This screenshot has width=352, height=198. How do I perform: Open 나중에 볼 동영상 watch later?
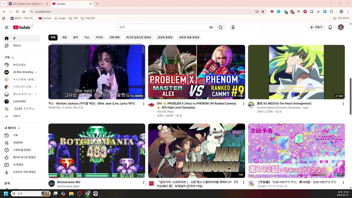point(21,150)
